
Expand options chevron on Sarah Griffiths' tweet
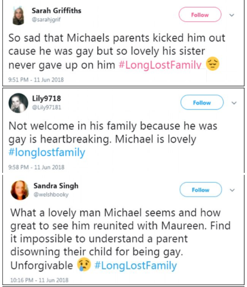(232, 15)
